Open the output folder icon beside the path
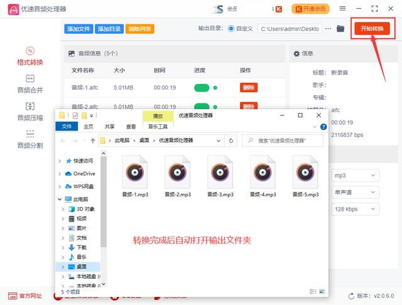402x305 pixels. coord(340,28)
